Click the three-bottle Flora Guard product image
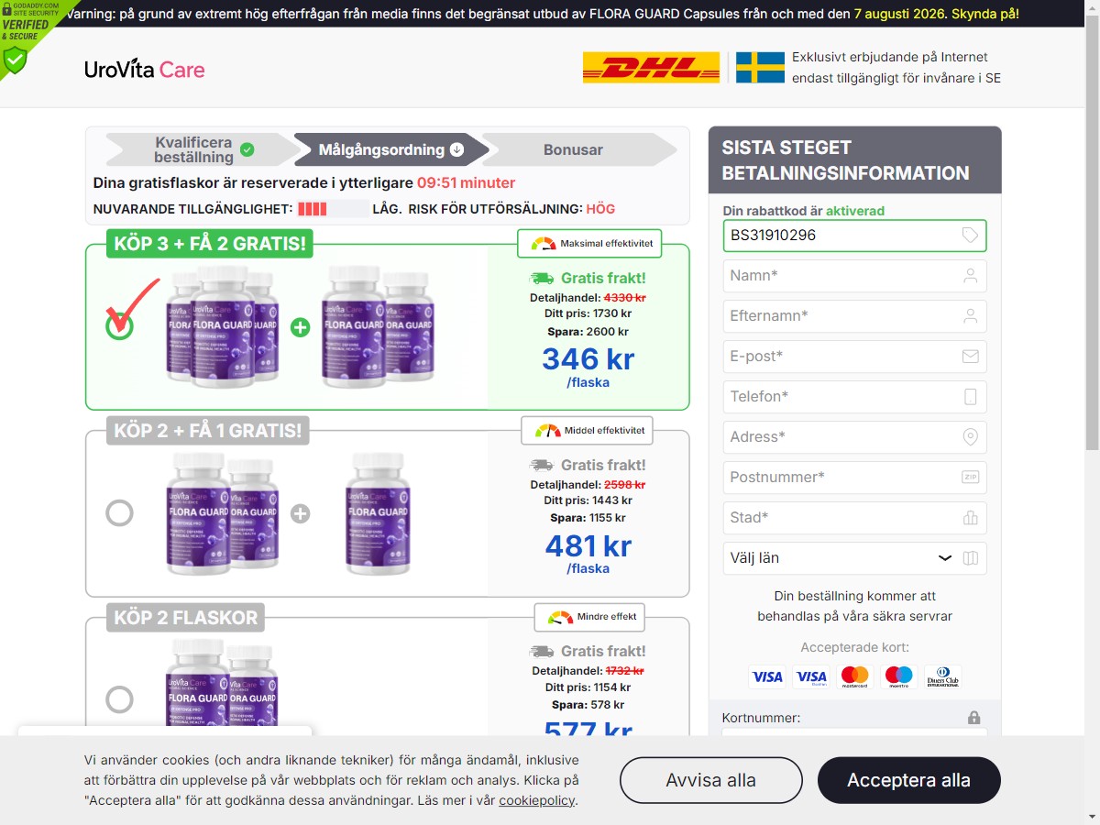This screenshot has height=825, width=1100. coord(290,513)
